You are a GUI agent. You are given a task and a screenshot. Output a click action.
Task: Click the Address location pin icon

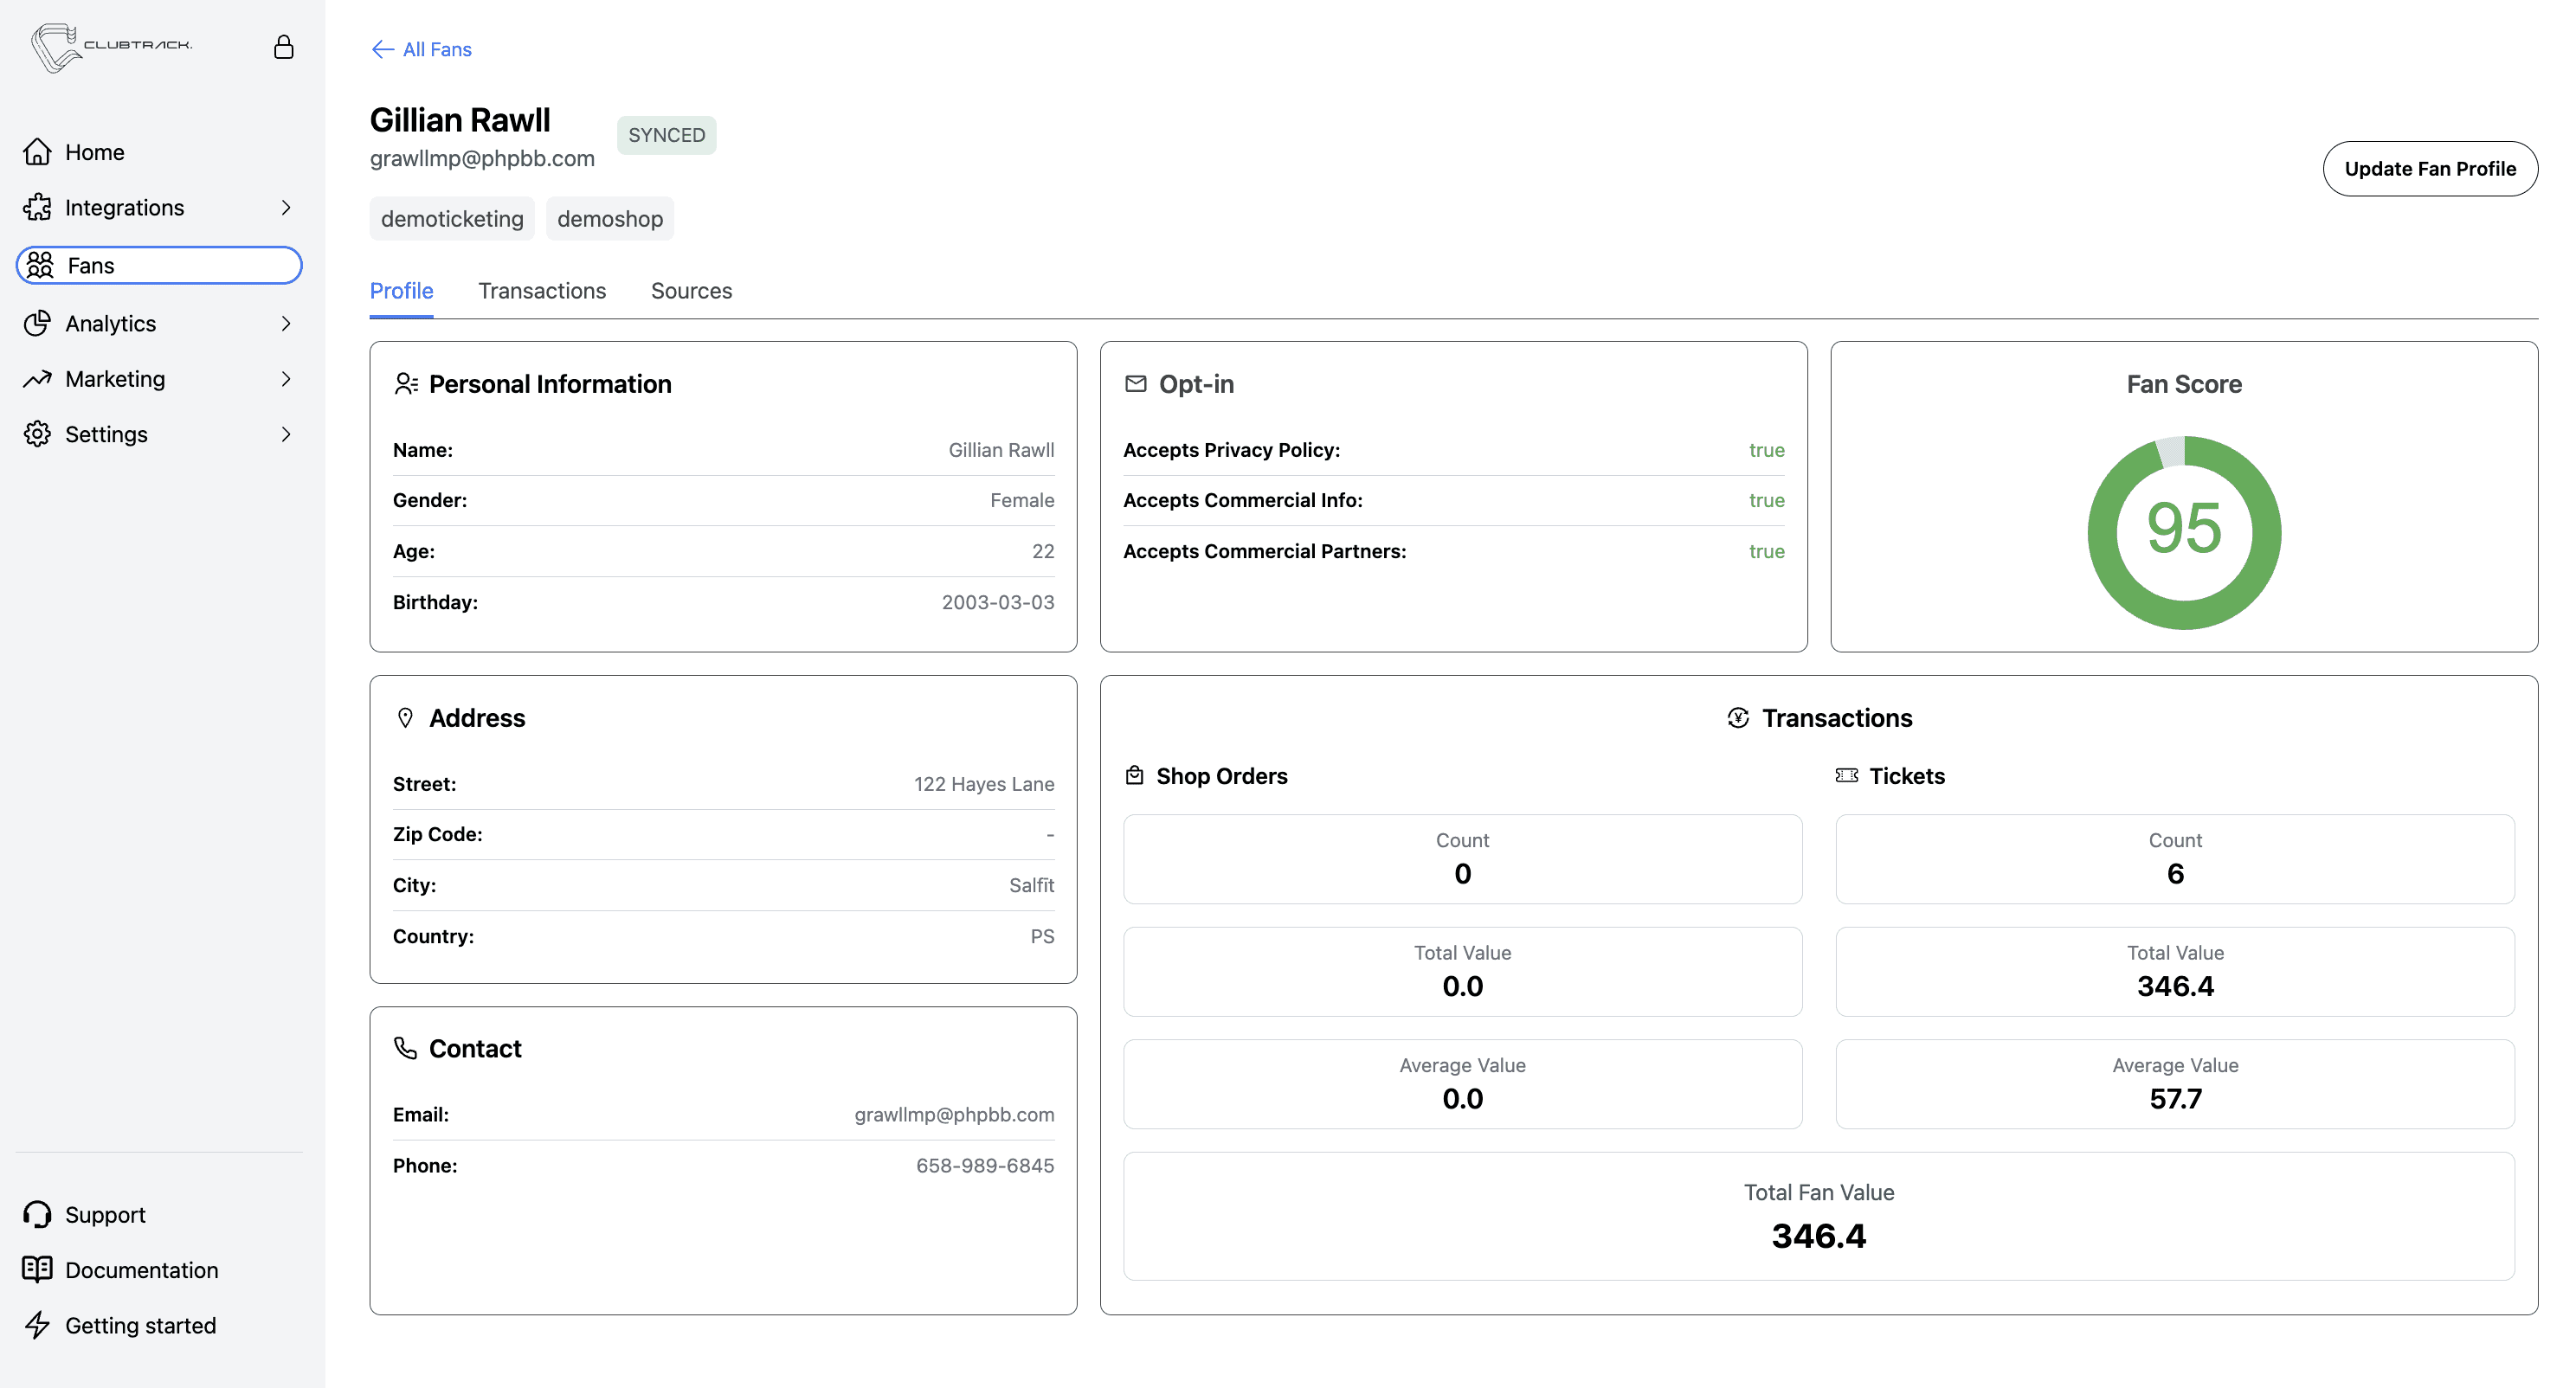(405, 718)
